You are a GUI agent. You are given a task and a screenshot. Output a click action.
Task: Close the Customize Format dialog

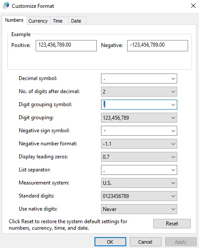[193, 6]
